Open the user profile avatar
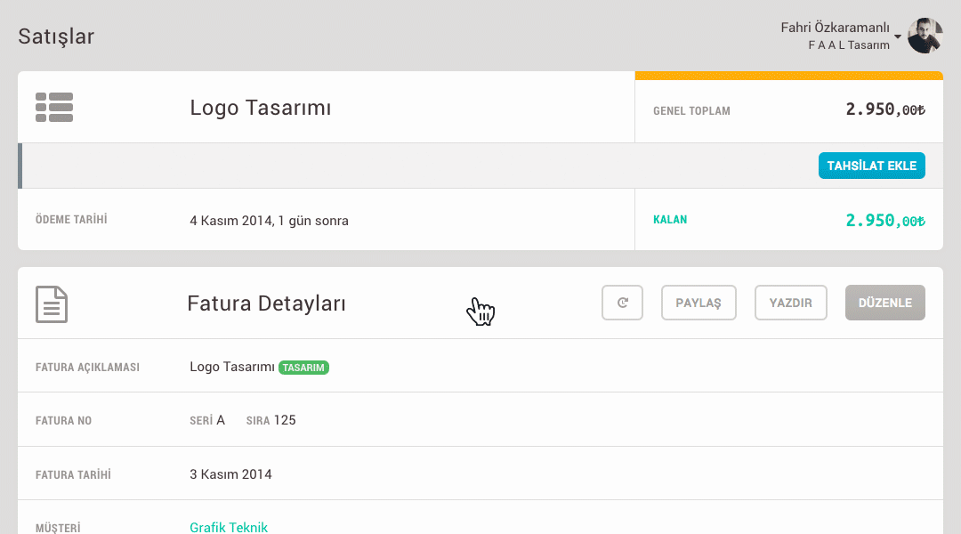This screenshot has height=534, width=961. click(x=925, y=36)
